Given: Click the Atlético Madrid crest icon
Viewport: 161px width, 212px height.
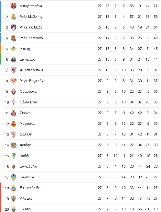Looking at the screenshot, I should [x=14, y=28].
